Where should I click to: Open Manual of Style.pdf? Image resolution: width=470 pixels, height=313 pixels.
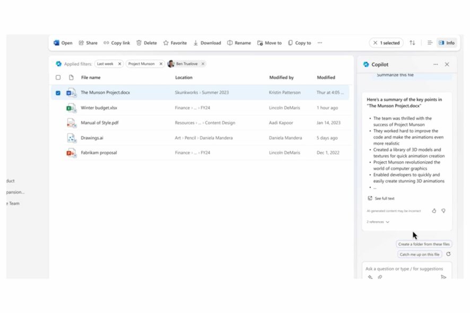pyautogui.click(x=100, y=123)
